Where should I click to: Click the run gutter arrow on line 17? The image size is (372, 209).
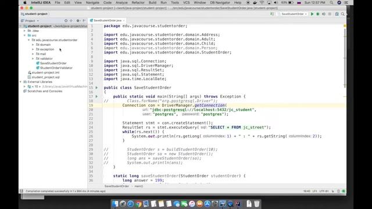[x=96, y=96]
